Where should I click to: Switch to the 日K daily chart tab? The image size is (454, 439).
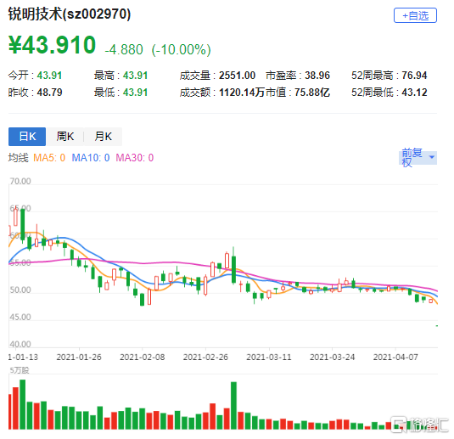27,136
